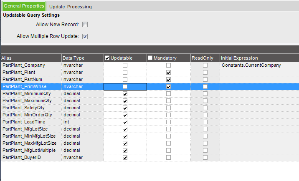Select the General Properties tab

click(23, 6)
